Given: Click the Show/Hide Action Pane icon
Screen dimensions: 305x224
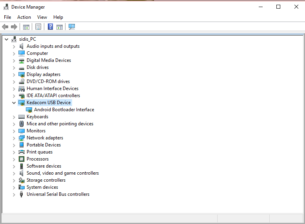Looking at the screenshot, I should pos(60,27).
